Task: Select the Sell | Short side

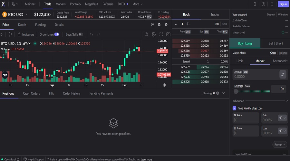Action: [x=275, y=43]
